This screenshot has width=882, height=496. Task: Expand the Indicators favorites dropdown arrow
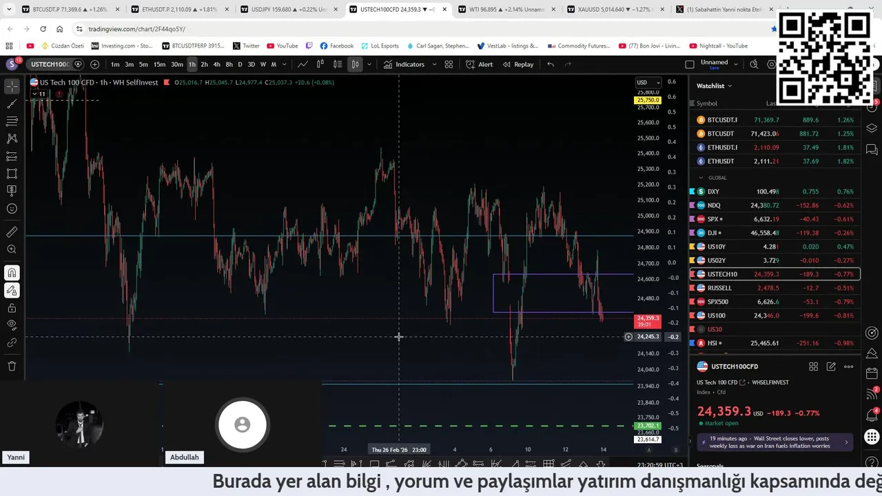(434, 64)
